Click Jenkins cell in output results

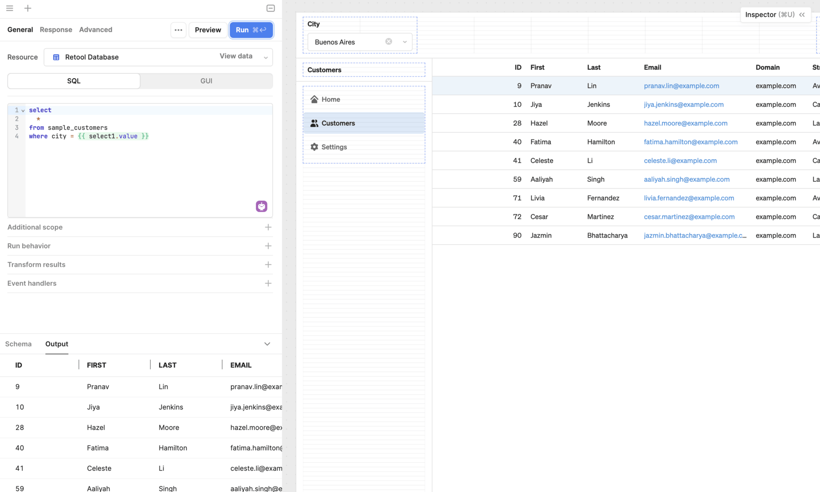point(171,407)
